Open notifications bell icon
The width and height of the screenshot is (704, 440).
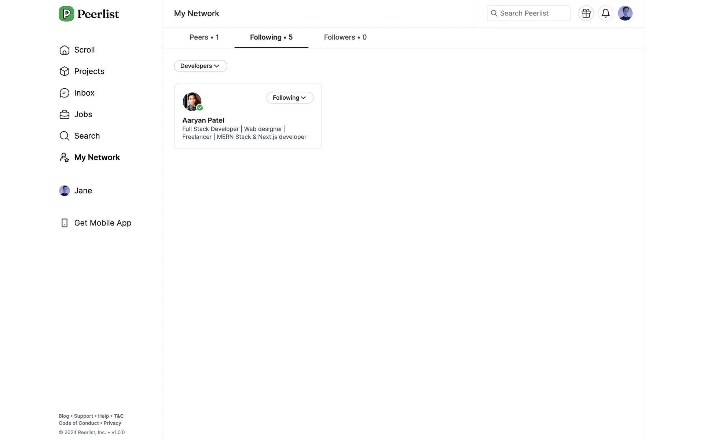605,14
